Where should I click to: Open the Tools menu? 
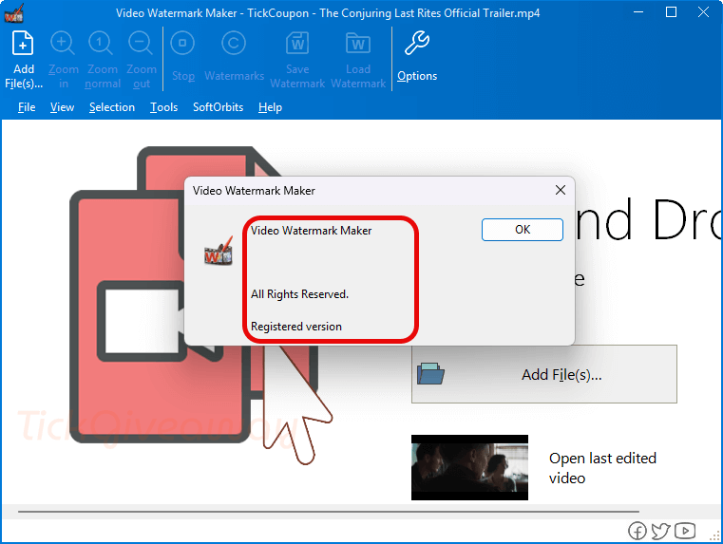click(x=163, y=107)
